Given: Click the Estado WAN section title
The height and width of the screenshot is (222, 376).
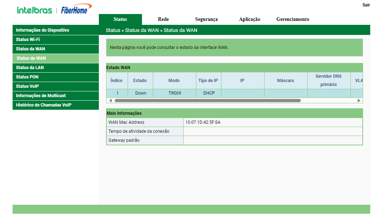Looking at the screenshot, I should tap(118, 68).
